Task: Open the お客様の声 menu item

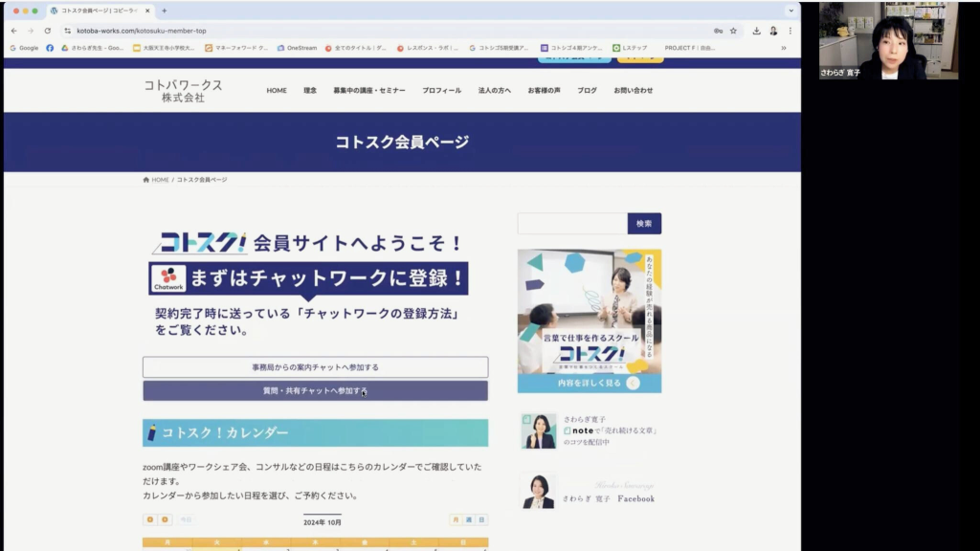Action: 544,91
